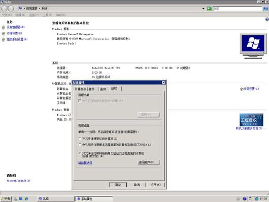
Task: Open the 文件(F) menu
Action: tap(7, 15)
